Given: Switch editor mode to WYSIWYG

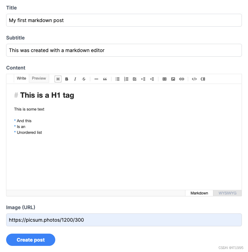Looking at the screenshot, I should pos(227,193).
